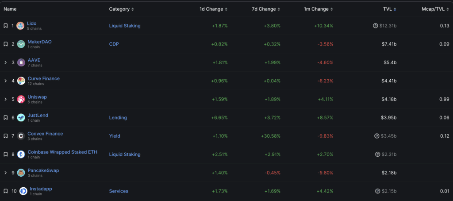The height and width of the screenshot is (201, 453).
Task: Click the question mark icon beside Lido TVL
Action: (375, 26)
